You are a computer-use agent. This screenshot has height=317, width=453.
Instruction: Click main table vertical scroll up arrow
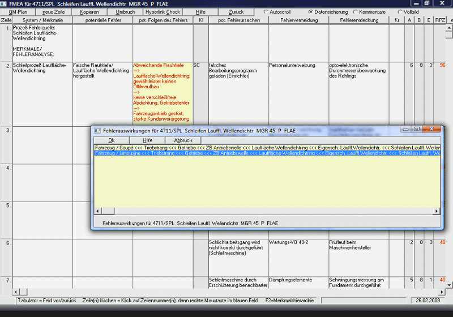coord(448,28)
